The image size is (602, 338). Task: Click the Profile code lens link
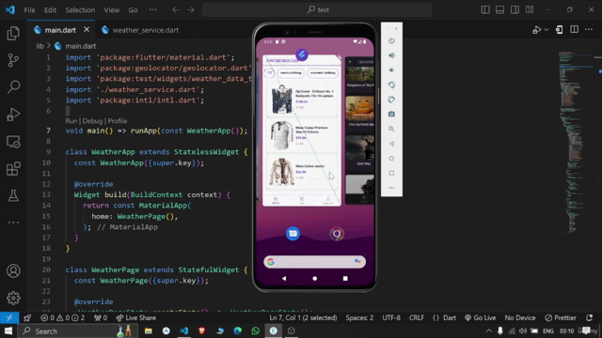(x=117, y=121)
